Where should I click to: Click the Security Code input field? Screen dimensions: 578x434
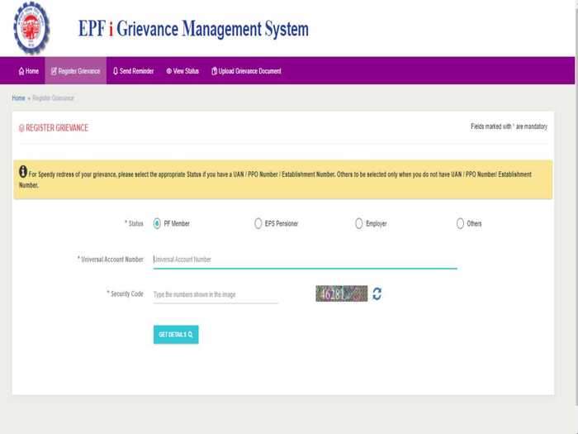216,294
